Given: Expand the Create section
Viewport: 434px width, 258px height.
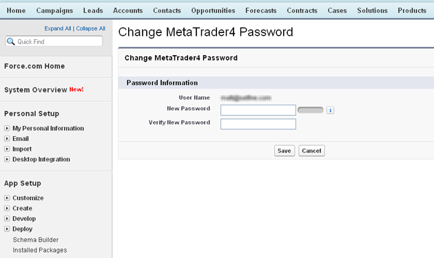Looking at the screenshot, I should click(7, 208).
